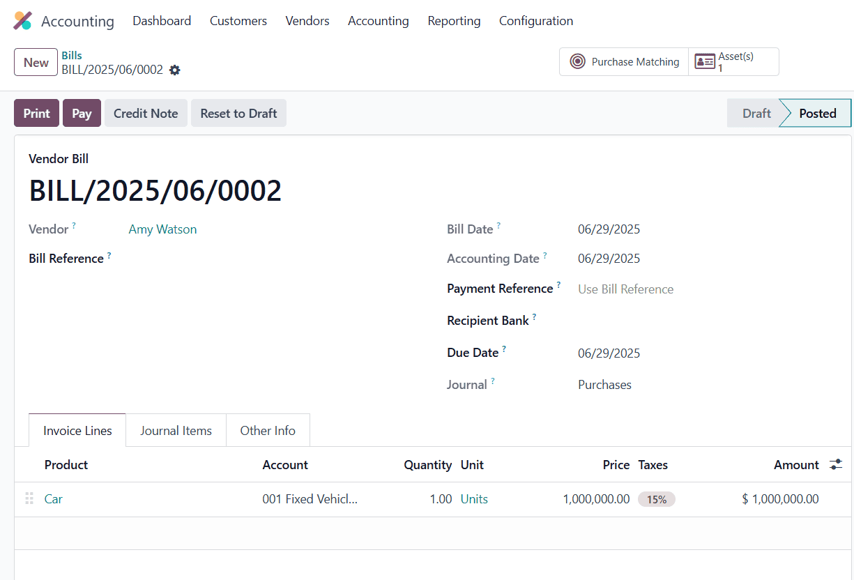Create a new bill with the New button

coord(36,61)
